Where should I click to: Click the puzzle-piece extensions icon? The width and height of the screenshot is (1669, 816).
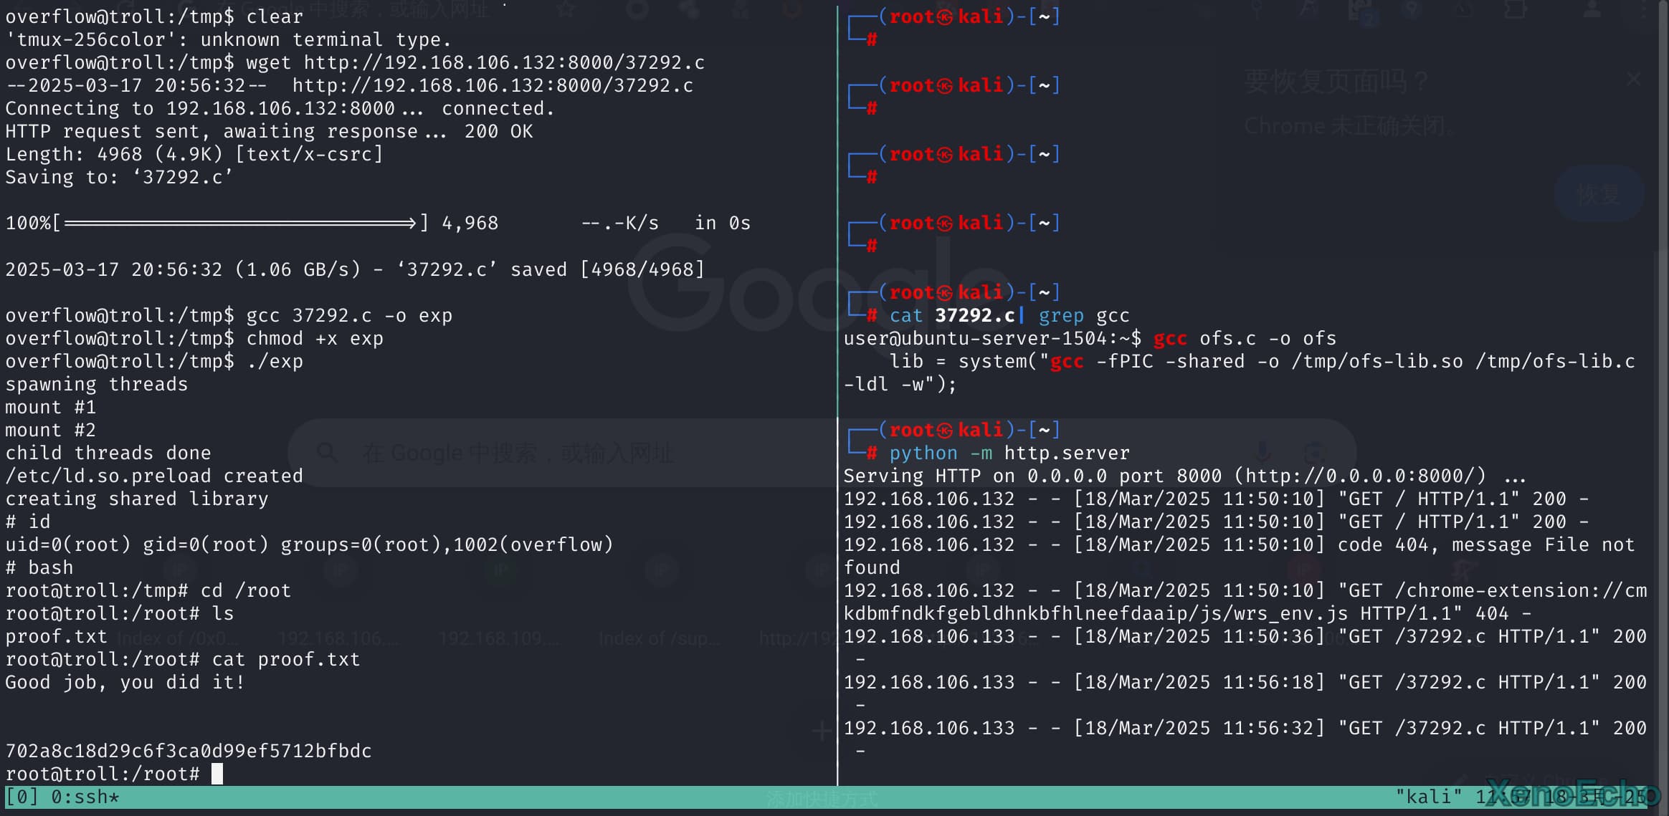click(1516, 9)
